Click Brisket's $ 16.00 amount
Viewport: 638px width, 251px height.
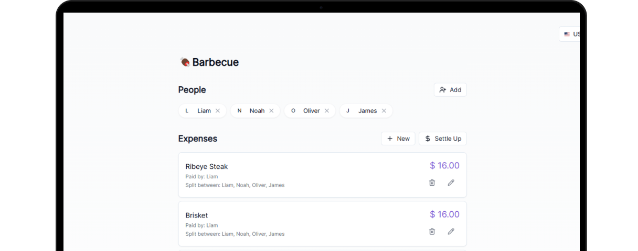[x=444, y=214]
